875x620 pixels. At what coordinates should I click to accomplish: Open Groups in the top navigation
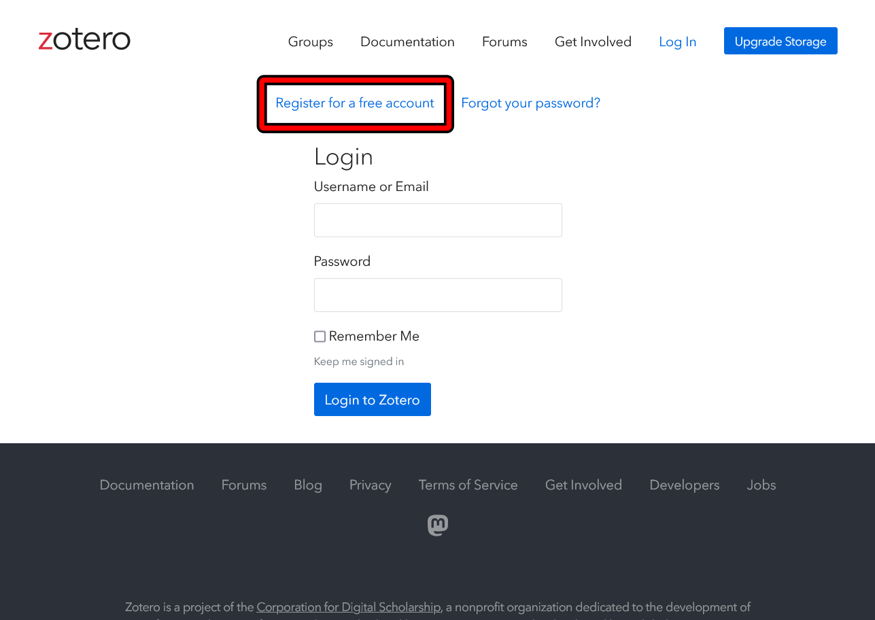(x=310, y=41)
